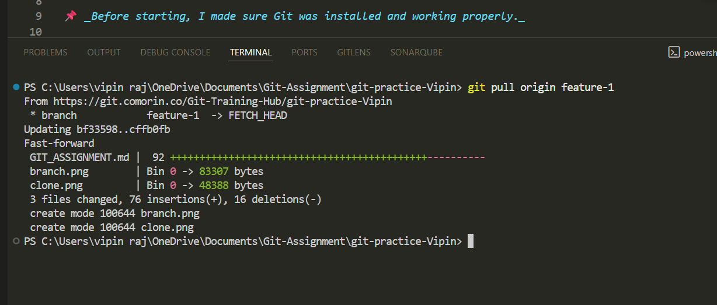Click the pushpin emoji on line 9
Image resolution: width=717 pixels, height=305 pixels.
pos(71,16)
